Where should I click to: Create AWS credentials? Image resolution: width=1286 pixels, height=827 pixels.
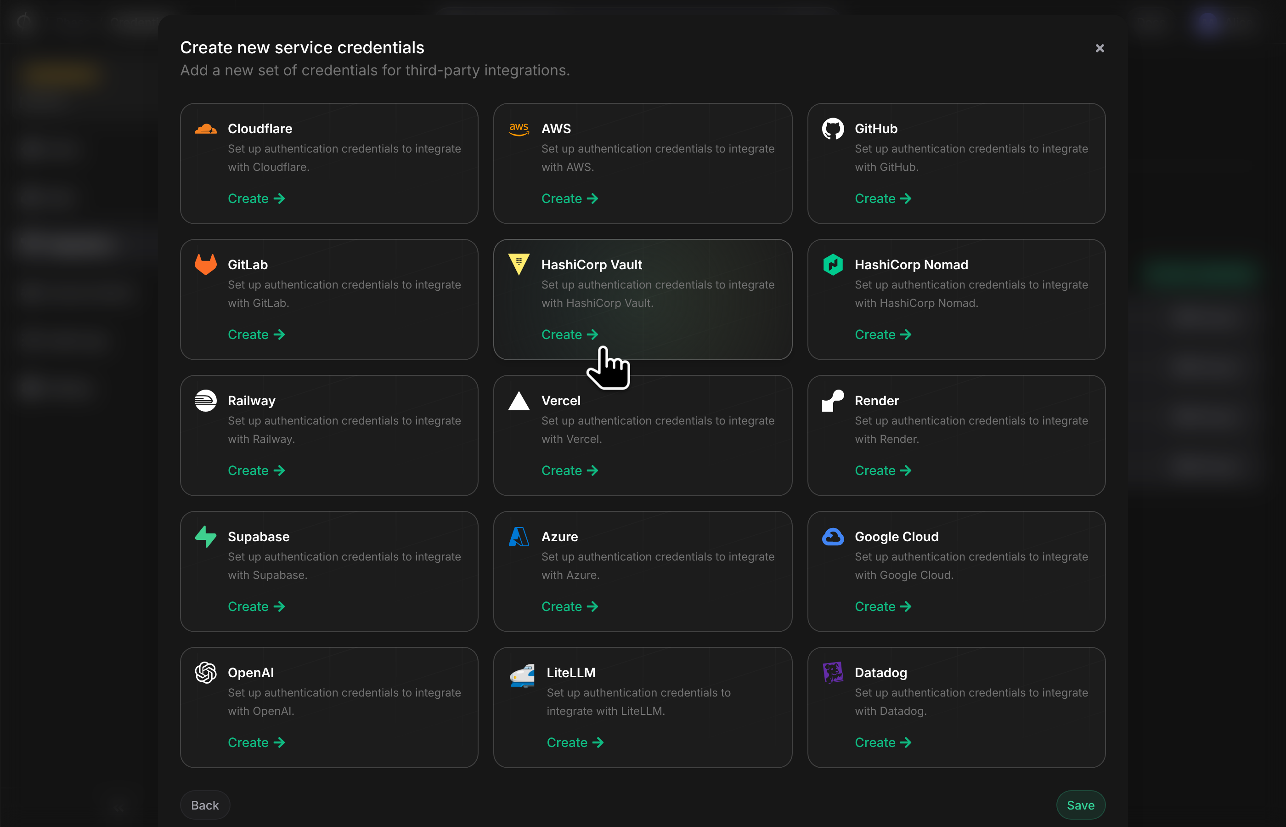pyautogui.click(x=570, y=198)
